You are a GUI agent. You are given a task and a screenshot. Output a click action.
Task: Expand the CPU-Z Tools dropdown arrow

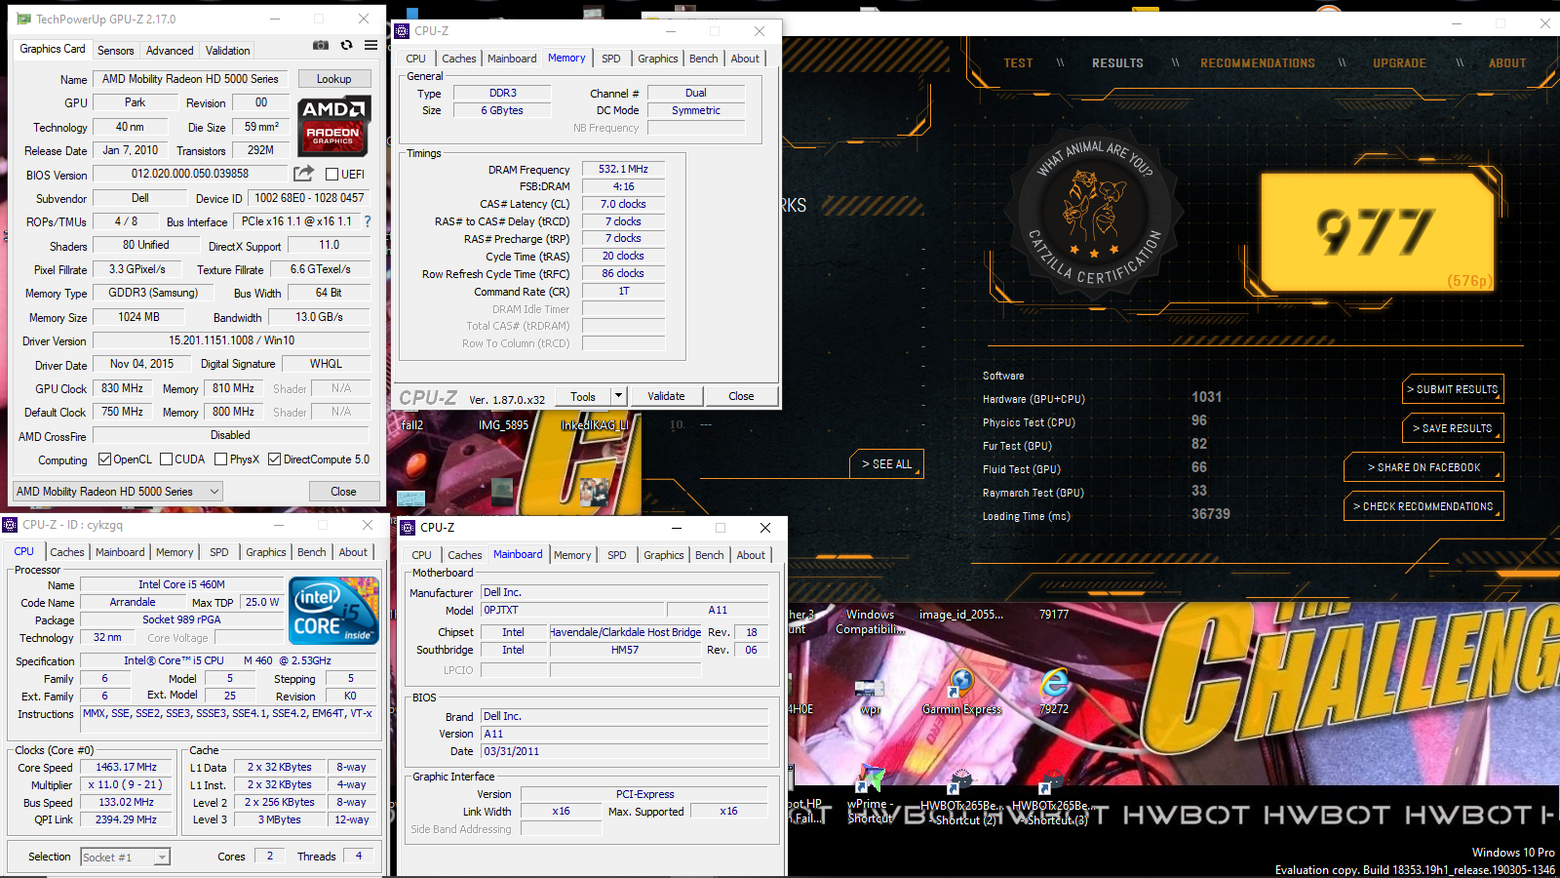pyautogui.click(x=618, y=396)
